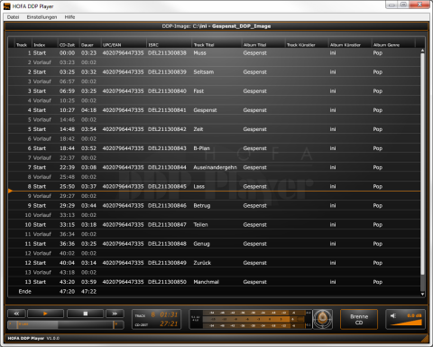This screenshot has height=347, width=433.
Task: Skip to next track with forward button
Action: (115, 314)
